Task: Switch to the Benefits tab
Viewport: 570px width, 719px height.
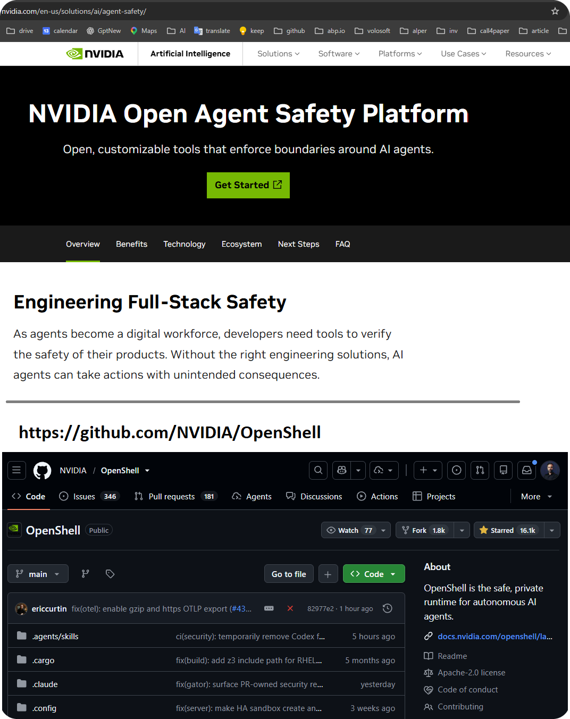Action: (132, 244)
